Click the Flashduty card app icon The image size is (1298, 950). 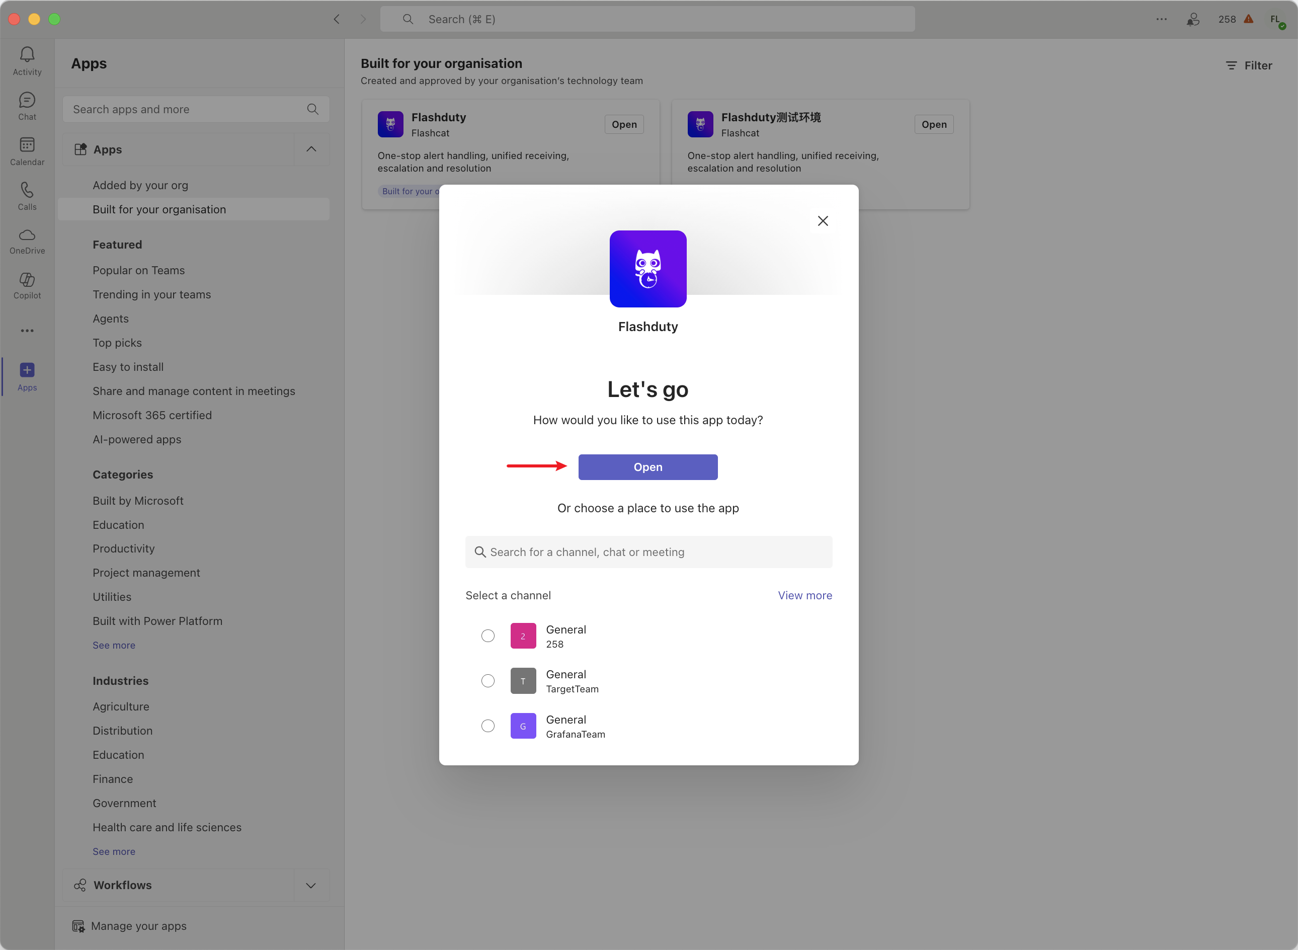(390, 124)
